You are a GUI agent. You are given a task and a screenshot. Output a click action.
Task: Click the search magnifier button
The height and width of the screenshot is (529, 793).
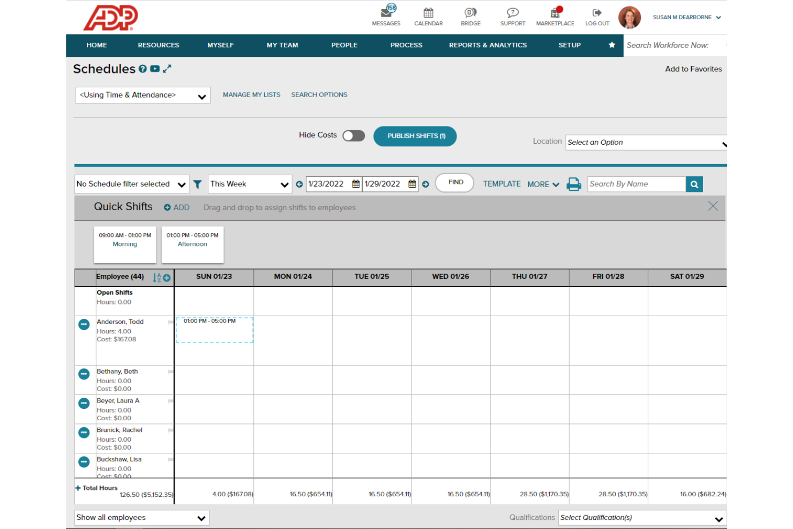694,184
